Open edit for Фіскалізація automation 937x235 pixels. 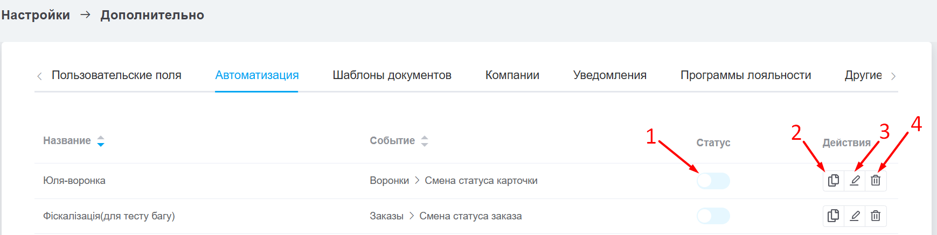[855, 216]
